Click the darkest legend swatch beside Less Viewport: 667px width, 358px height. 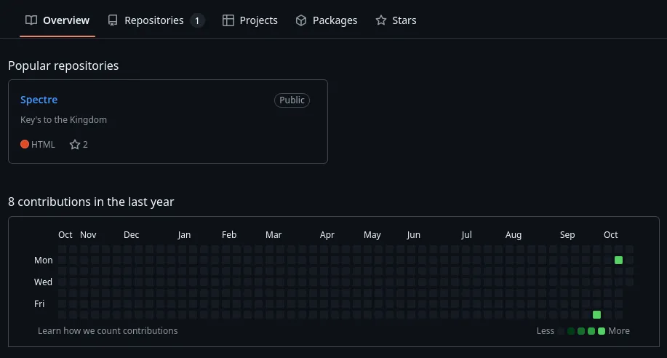click(x=561, y=331)
